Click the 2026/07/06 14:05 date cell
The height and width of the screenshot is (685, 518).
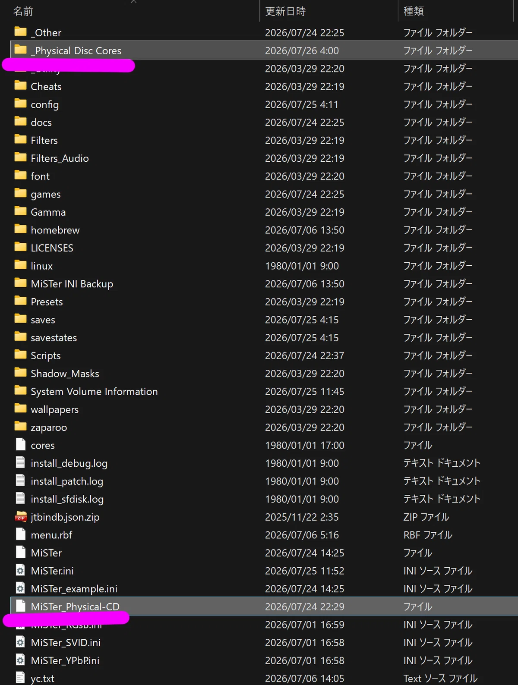(x=305, y=679)
